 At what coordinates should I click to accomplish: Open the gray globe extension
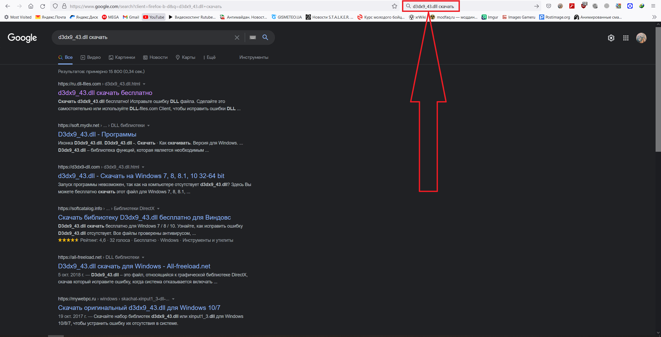coord(607,6)
